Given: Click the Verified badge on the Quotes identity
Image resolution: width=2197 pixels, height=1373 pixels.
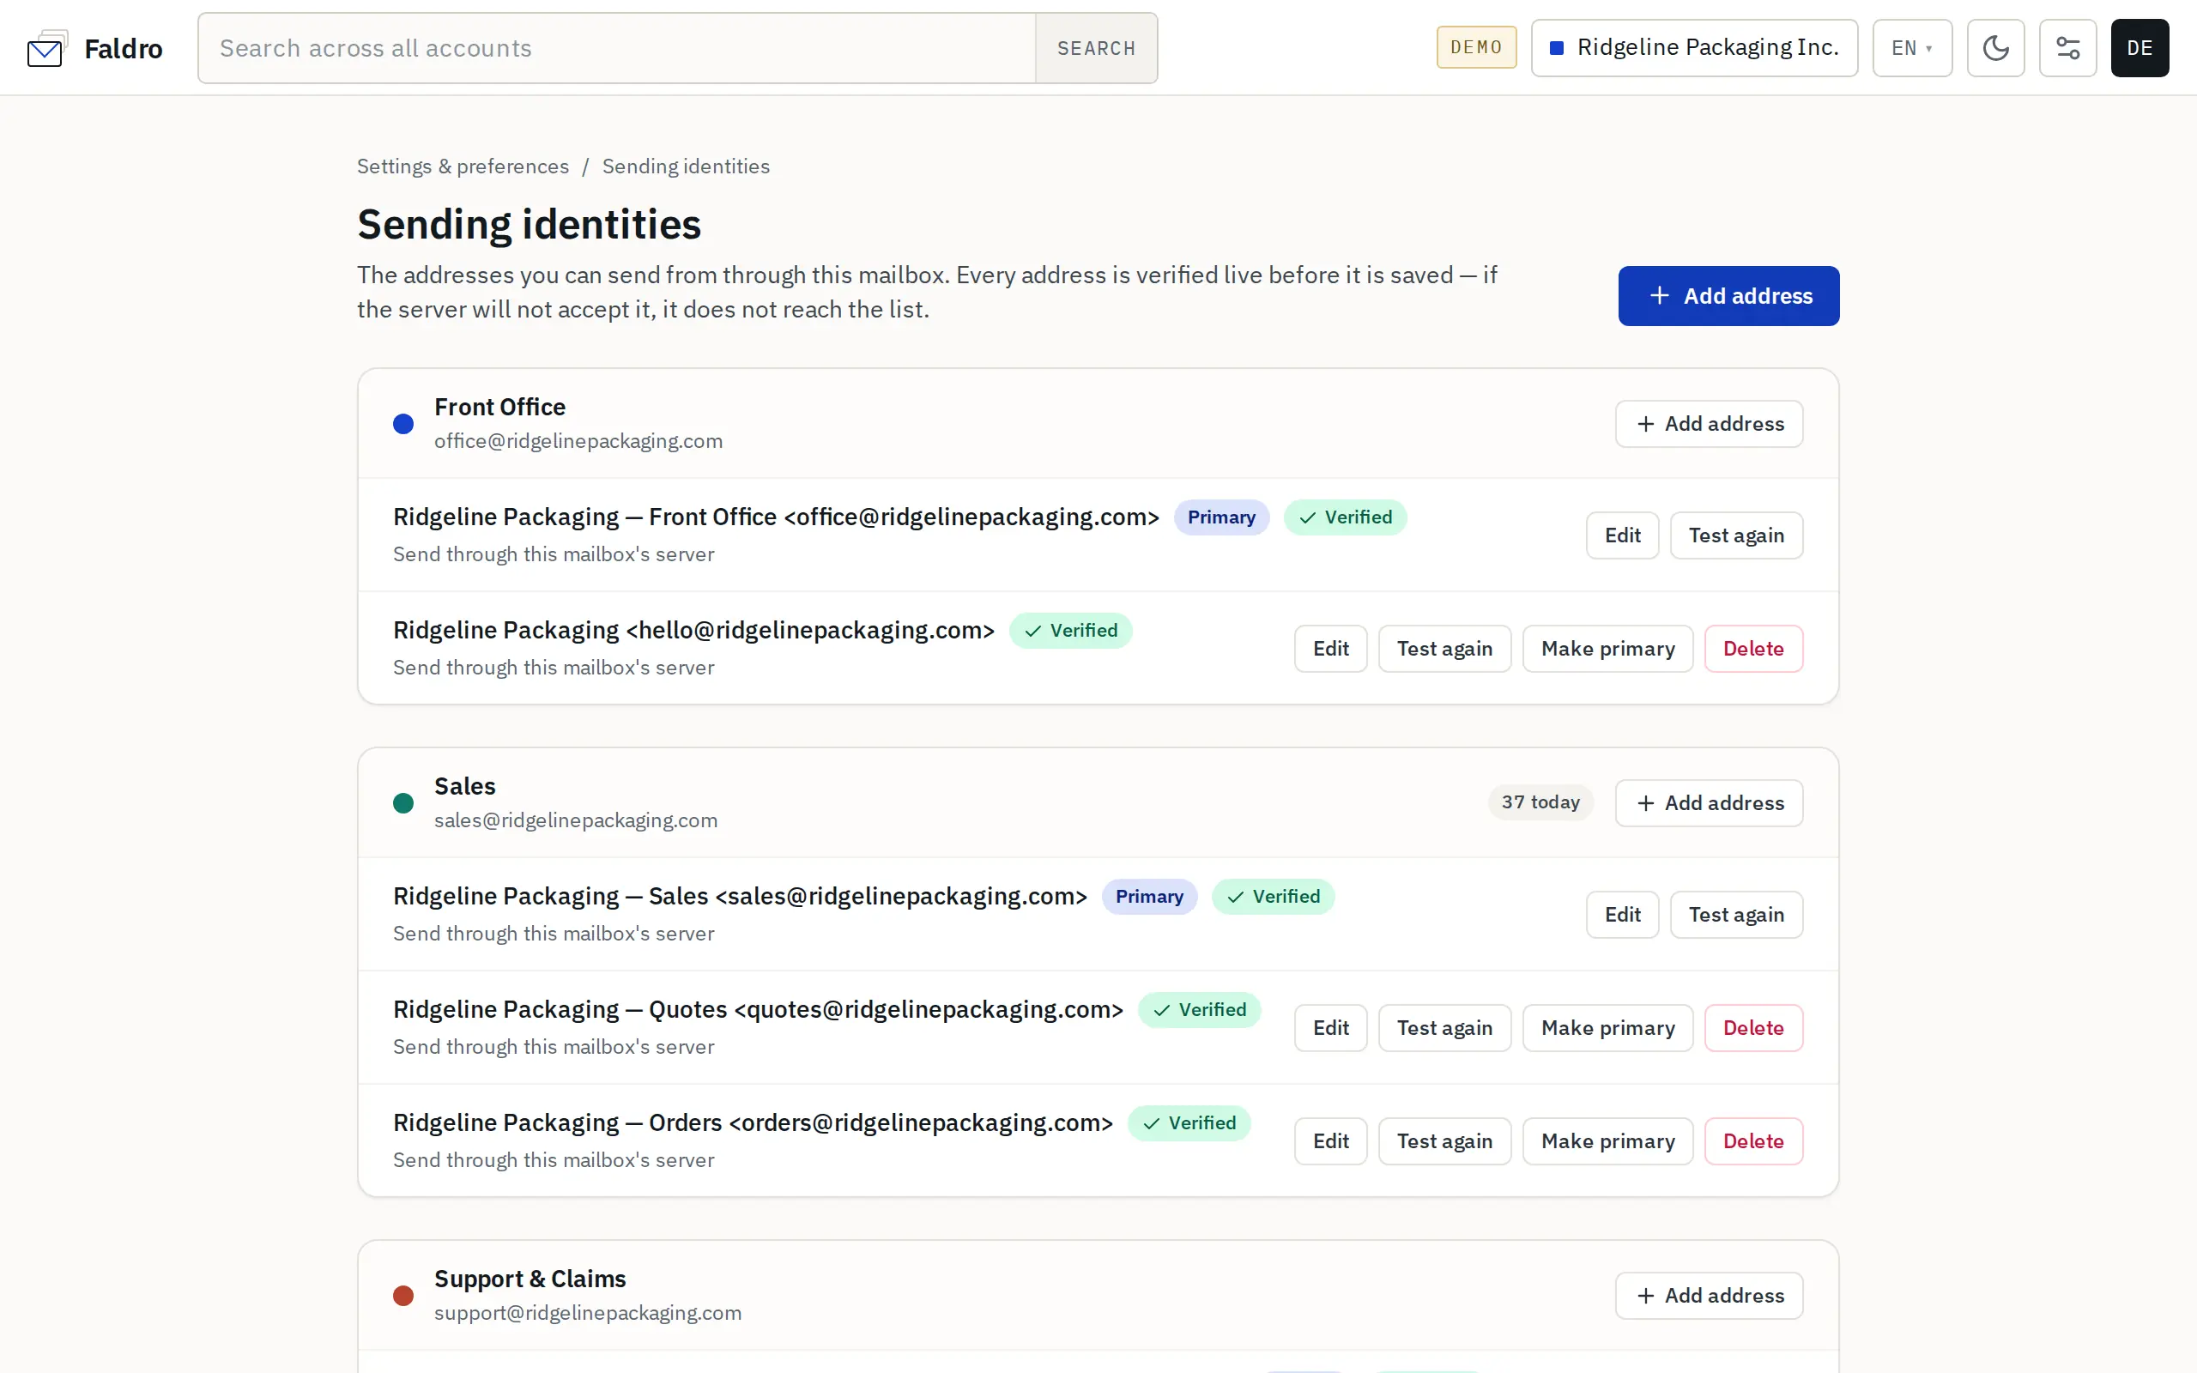Looking at the screenshot, I should tap(1199, 1010).
